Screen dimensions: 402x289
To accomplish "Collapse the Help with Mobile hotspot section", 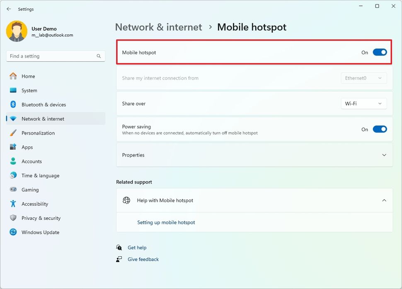I will [383, 200].
